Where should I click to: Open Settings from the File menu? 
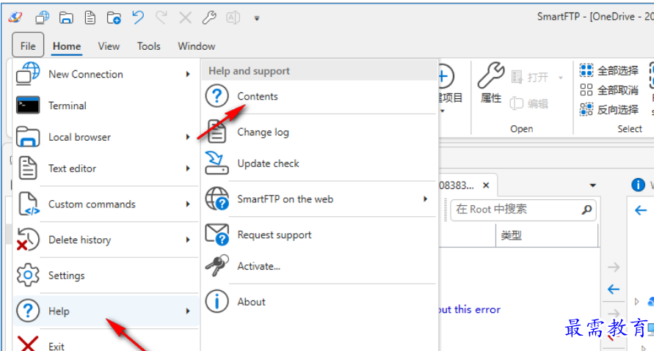(106, 276)
